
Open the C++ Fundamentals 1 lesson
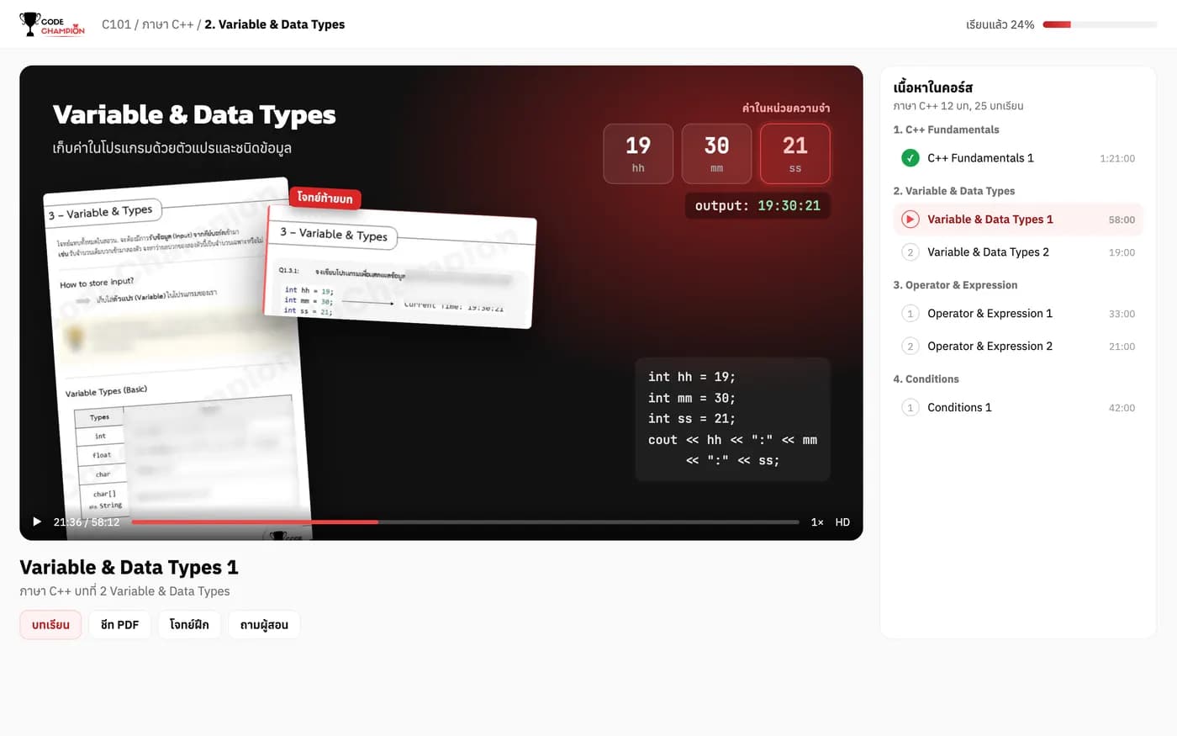tap(1018, 158)
